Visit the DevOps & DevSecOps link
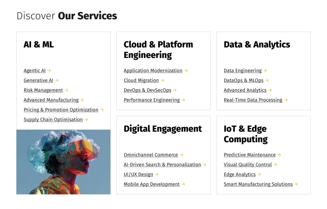Image resolution: width=327 pixels, height=209 pixels. pos(147,90)
